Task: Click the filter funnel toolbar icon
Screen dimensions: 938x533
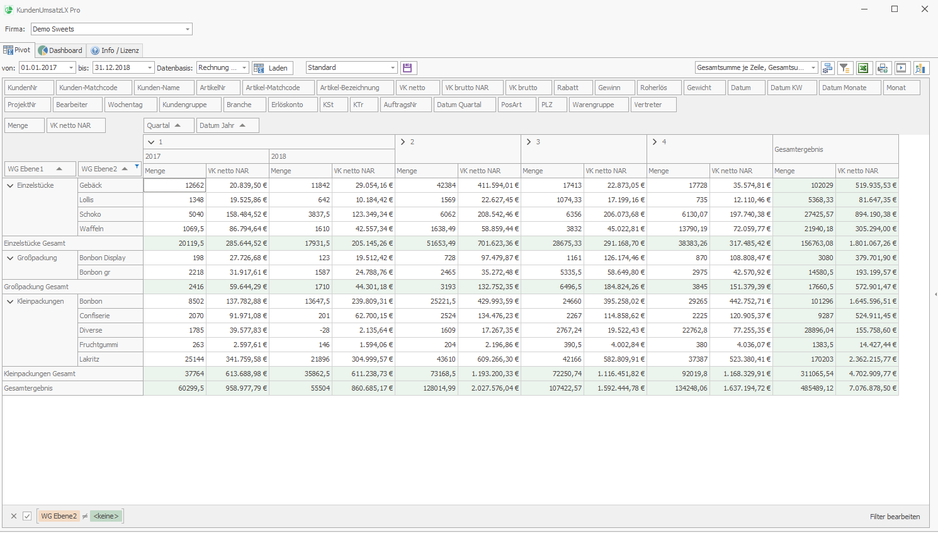Action: coord(845,68)
